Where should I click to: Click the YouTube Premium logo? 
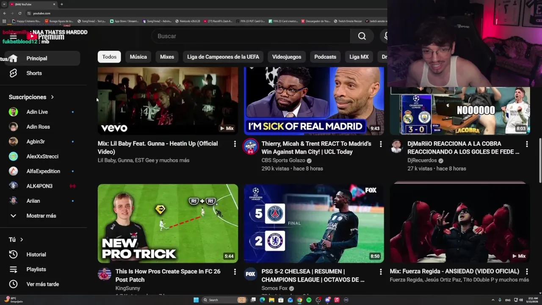(45, 36)
